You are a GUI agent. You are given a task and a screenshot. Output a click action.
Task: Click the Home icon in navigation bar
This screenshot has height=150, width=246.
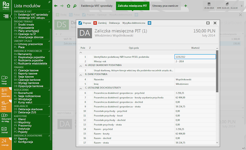(69, 6)
